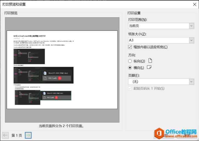Click the print preview page thumbnail

click(62, 70)
